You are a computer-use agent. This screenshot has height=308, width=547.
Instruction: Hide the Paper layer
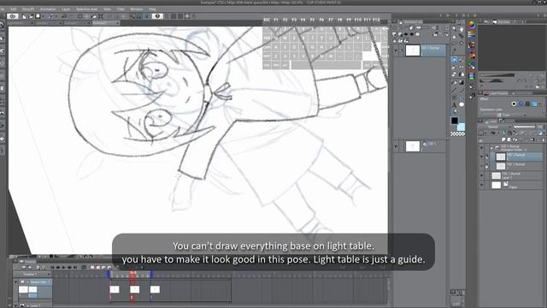tap(481, 185)
